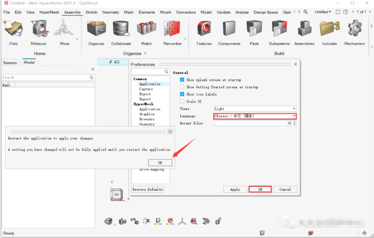
Task: Select the Mechanism gear icon
Action: click(354, 30)
